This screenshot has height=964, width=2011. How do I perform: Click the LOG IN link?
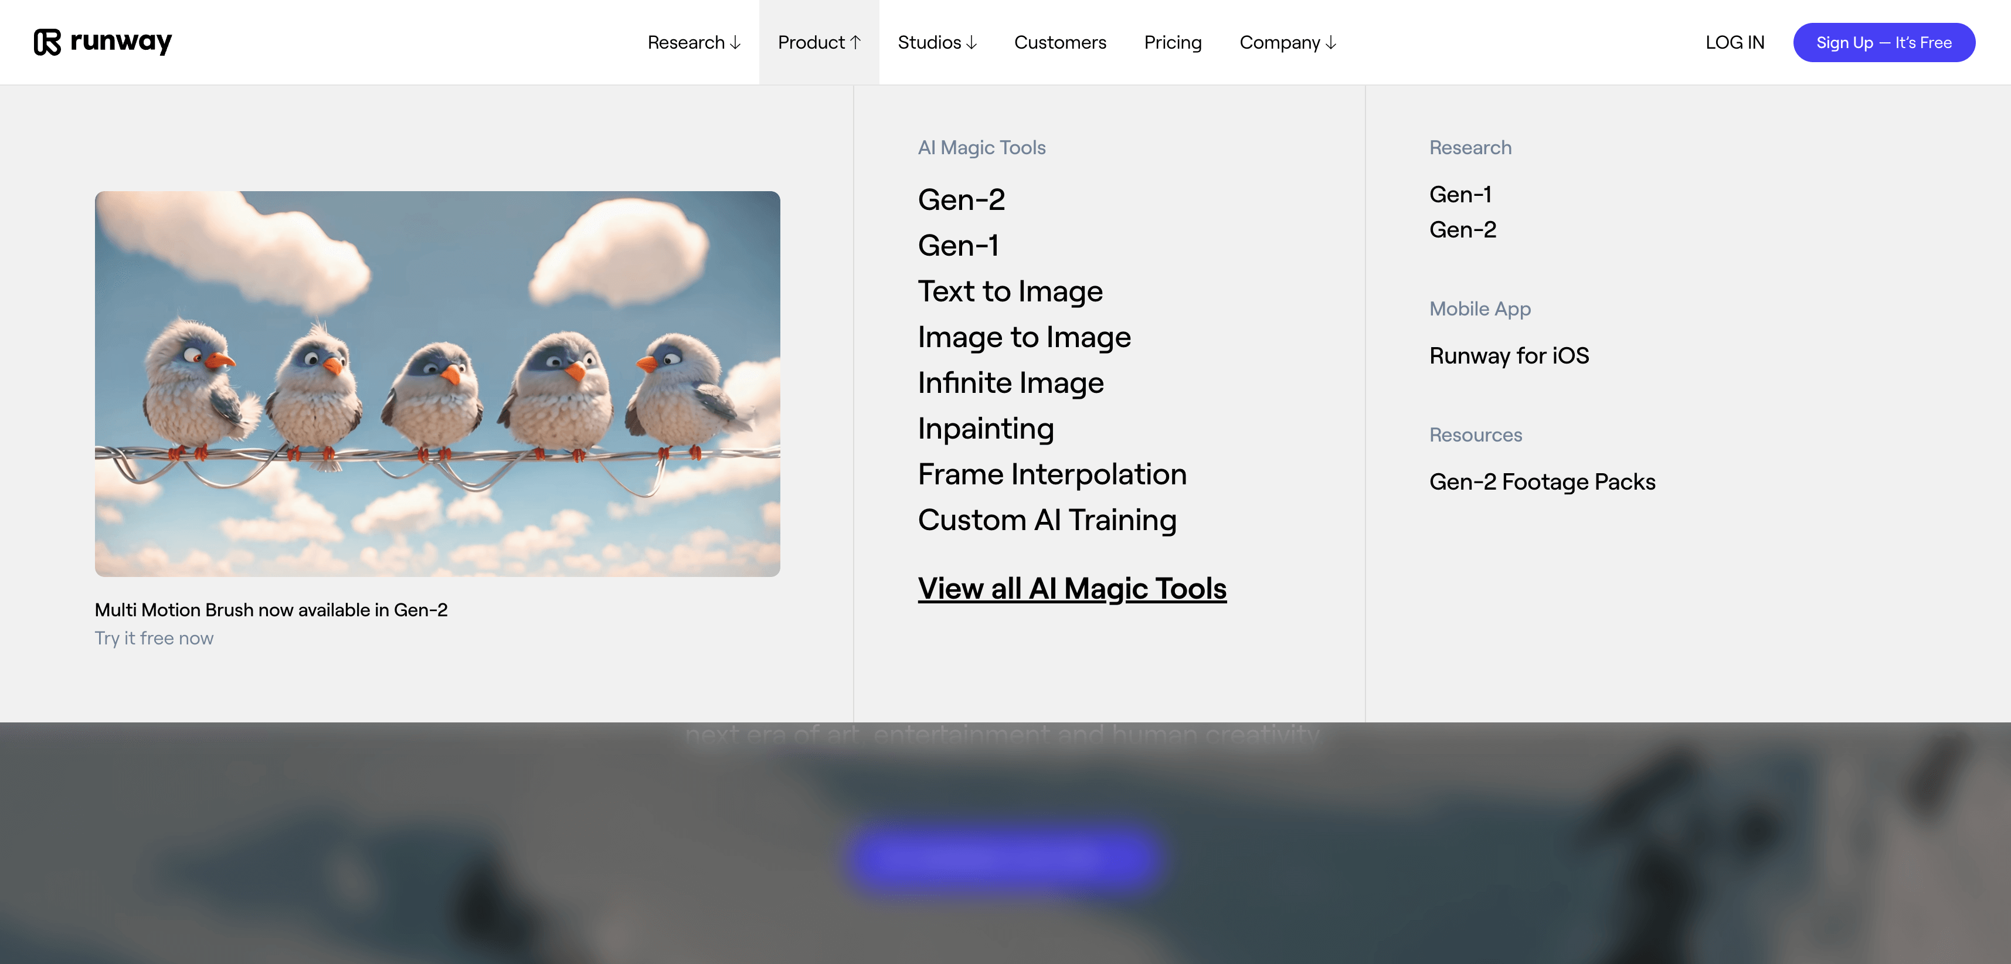1734,42
